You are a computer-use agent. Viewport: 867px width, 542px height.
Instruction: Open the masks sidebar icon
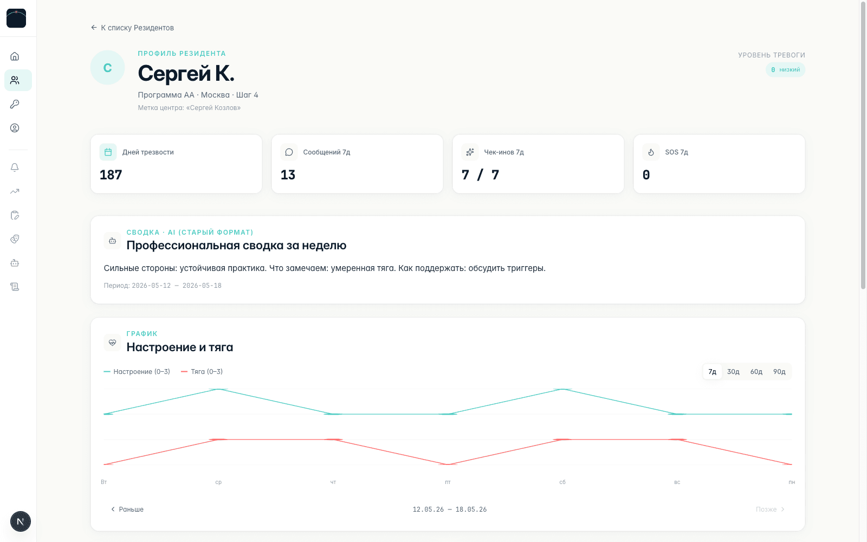click(15, 239)
